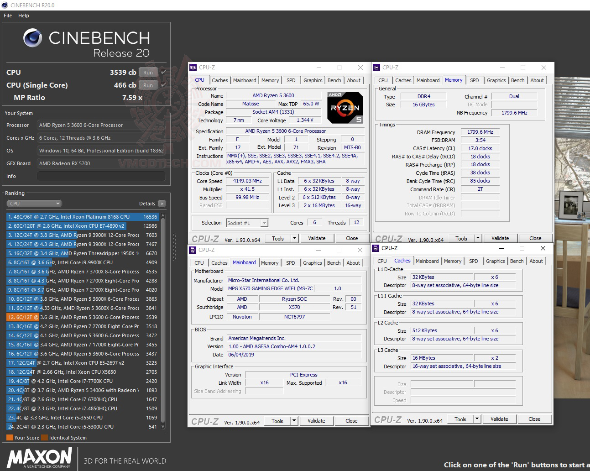The height and width of the screenshot is (471, 590).
Task: Click the Close button in the CPU-Z Mainboard window
Action: click(351, 421)
